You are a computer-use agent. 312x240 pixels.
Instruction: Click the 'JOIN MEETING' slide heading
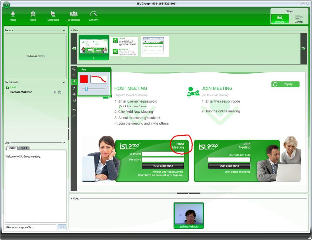[x=217, y=88]
